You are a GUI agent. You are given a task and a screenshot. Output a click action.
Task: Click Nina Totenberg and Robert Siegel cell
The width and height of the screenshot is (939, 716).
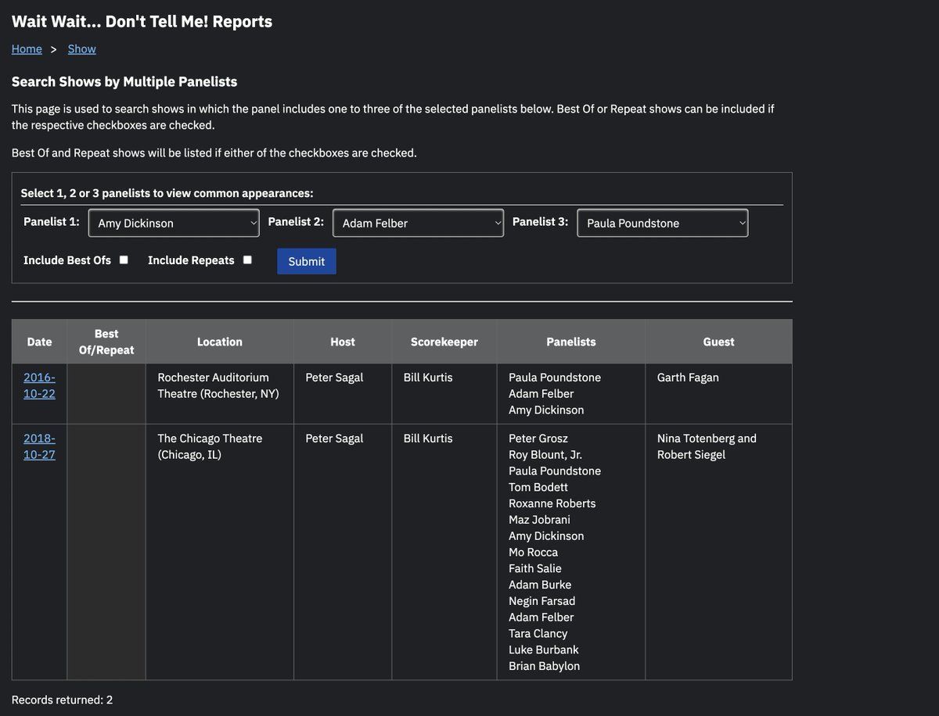tap(718, 552)
